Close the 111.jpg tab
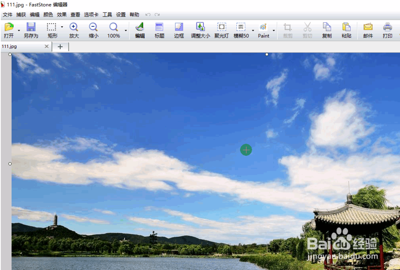 [x=46, y=46]
